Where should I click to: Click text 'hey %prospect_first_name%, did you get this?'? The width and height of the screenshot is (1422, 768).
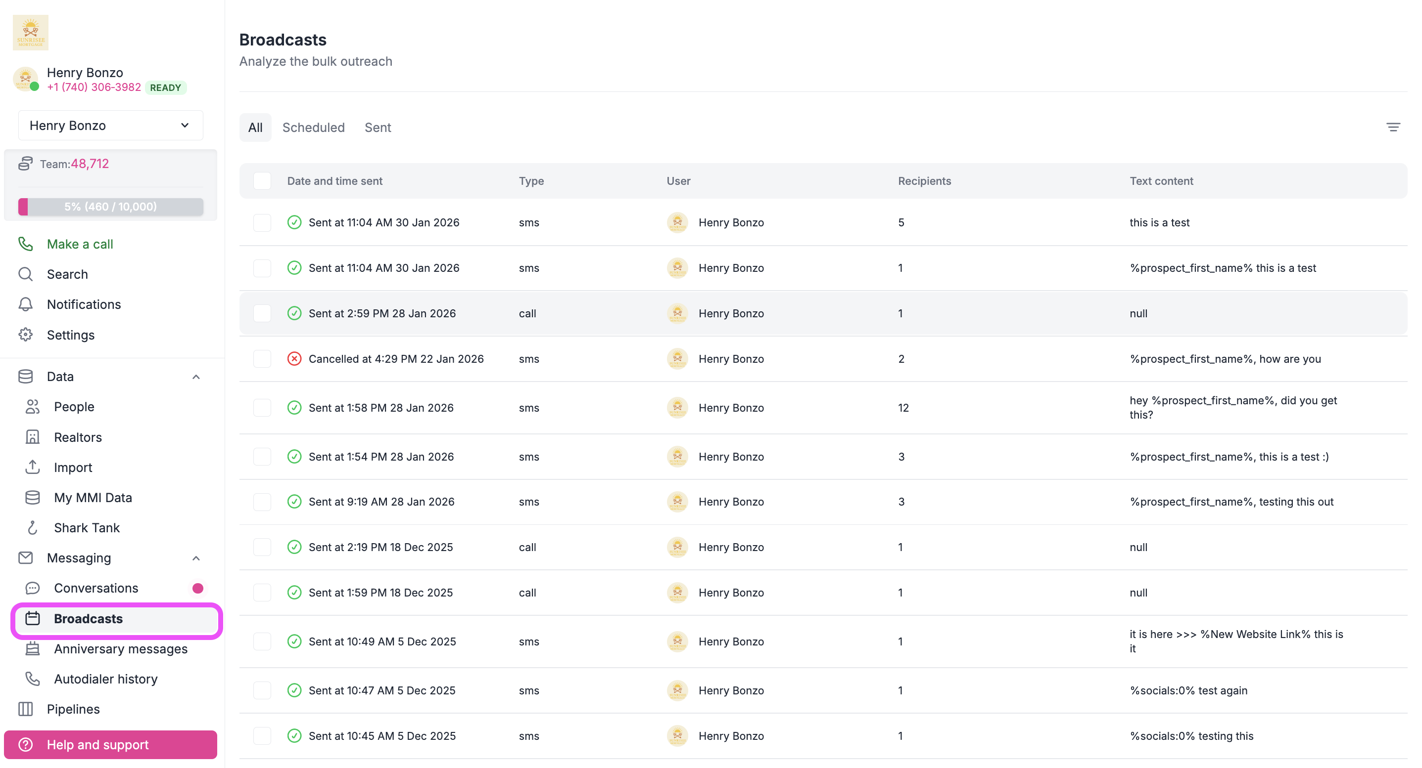pyautogui.click(x=1232, y=408)
